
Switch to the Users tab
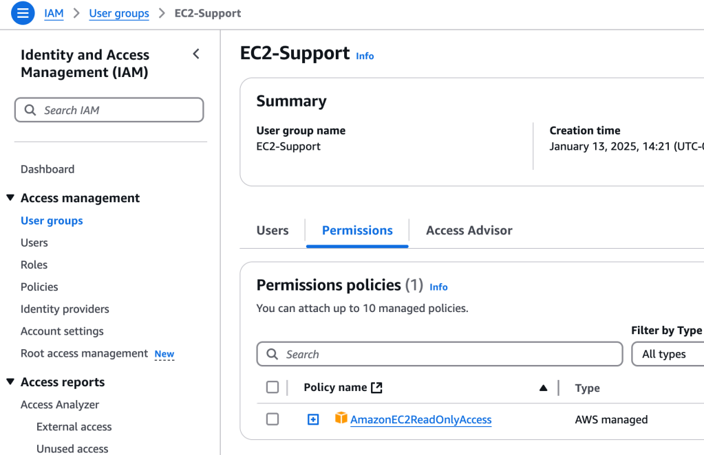(273, 230)
